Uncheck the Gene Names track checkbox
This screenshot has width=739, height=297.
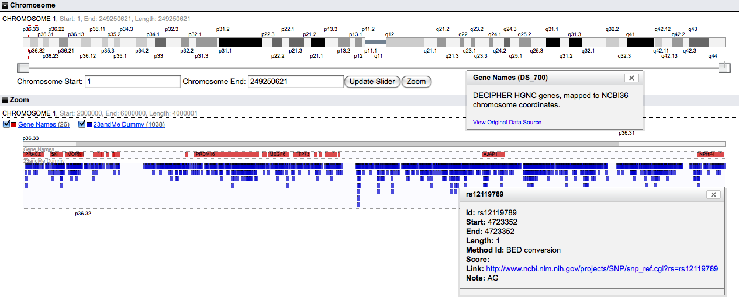(6, 124)
